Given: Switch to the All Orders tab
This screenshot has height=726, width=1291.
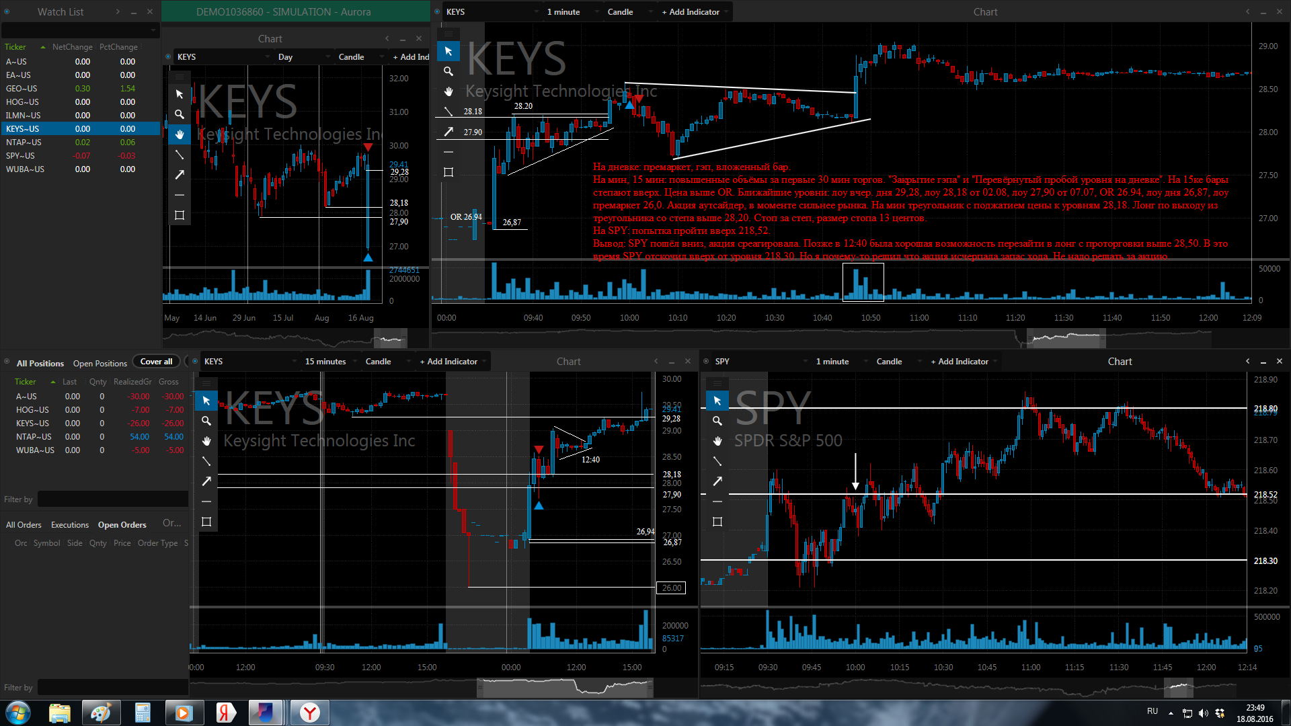Looking at the screenshot, I should coord(24,524).
